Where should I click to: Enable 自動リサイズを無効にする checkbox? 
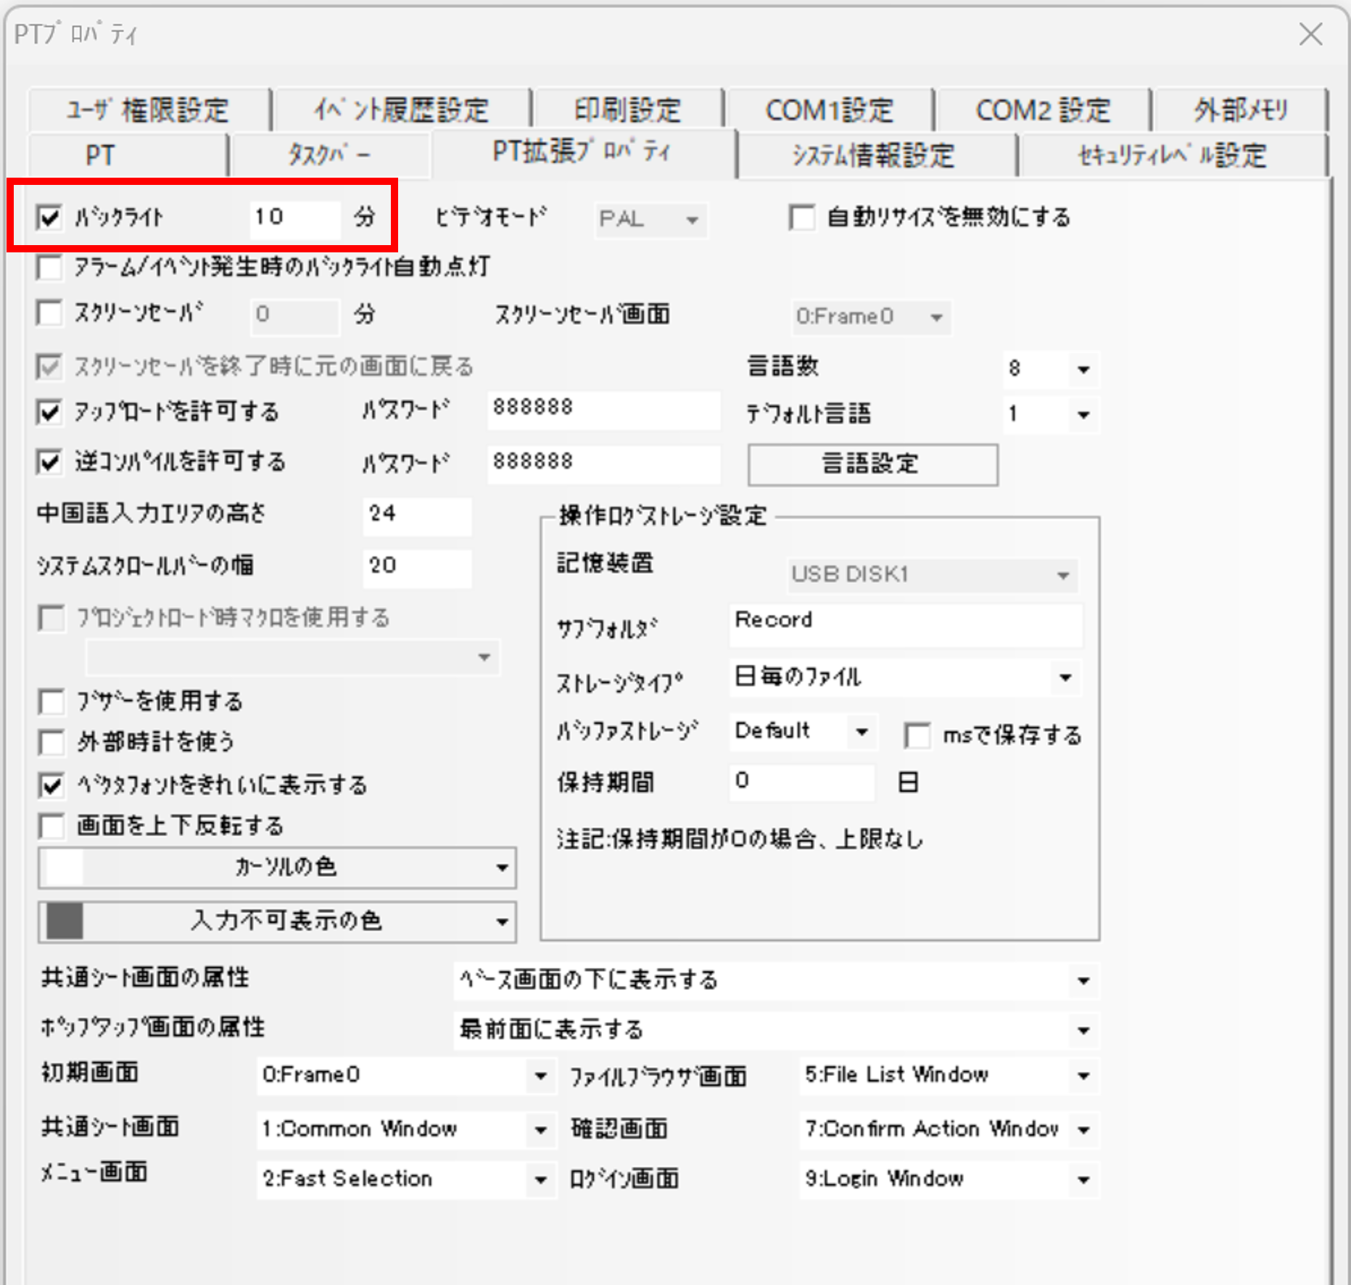[x=802, y=218]
